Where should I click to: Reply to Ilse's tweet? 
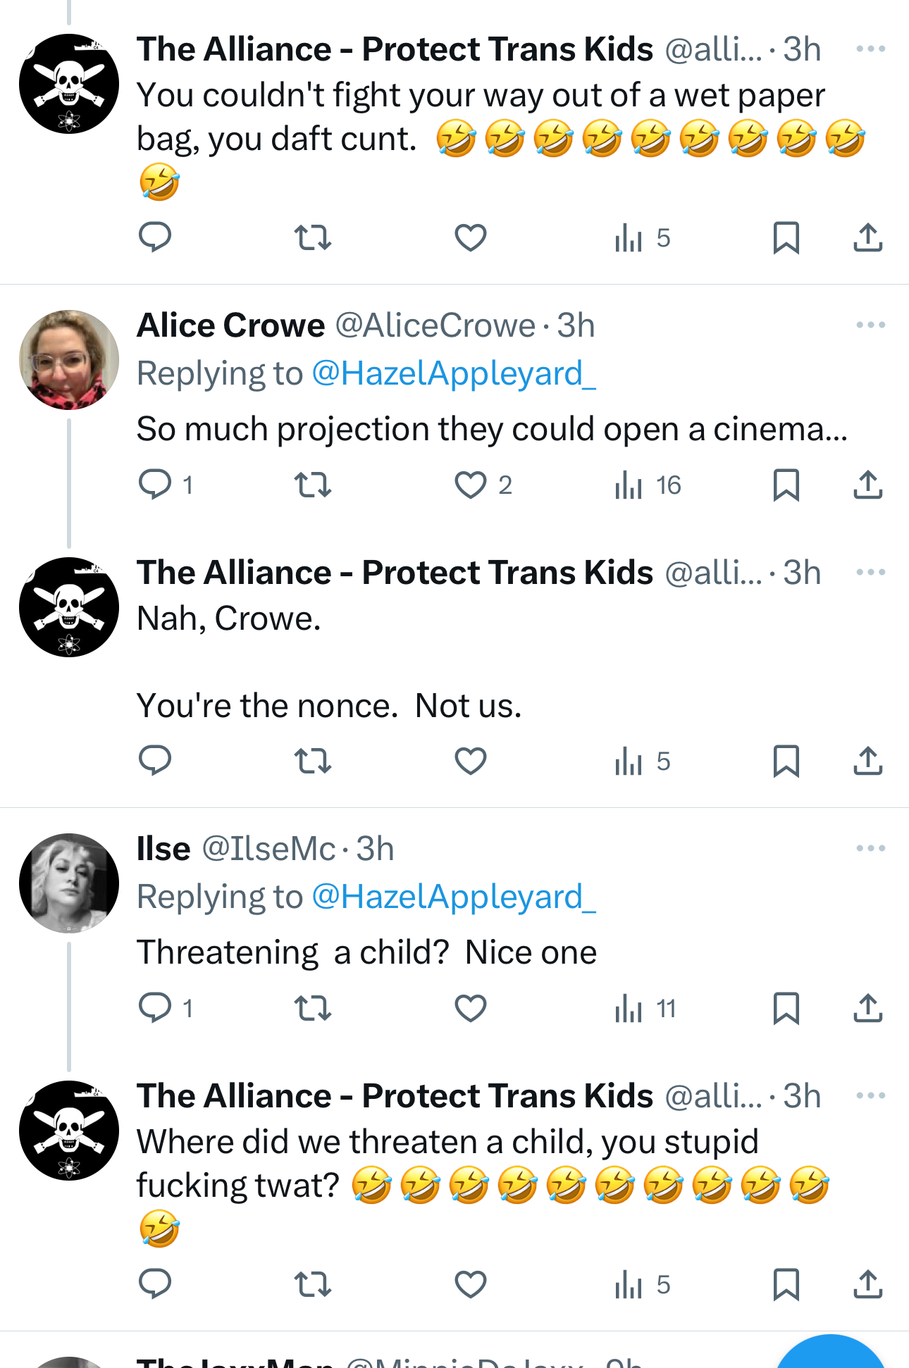155,1008
